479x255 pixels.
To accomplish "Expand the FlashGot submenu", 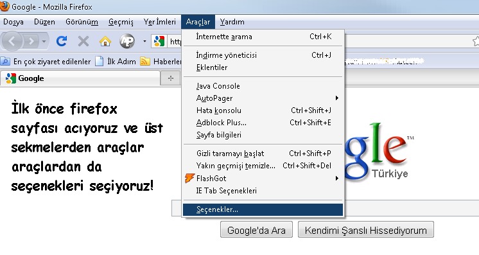I will 263,179.
